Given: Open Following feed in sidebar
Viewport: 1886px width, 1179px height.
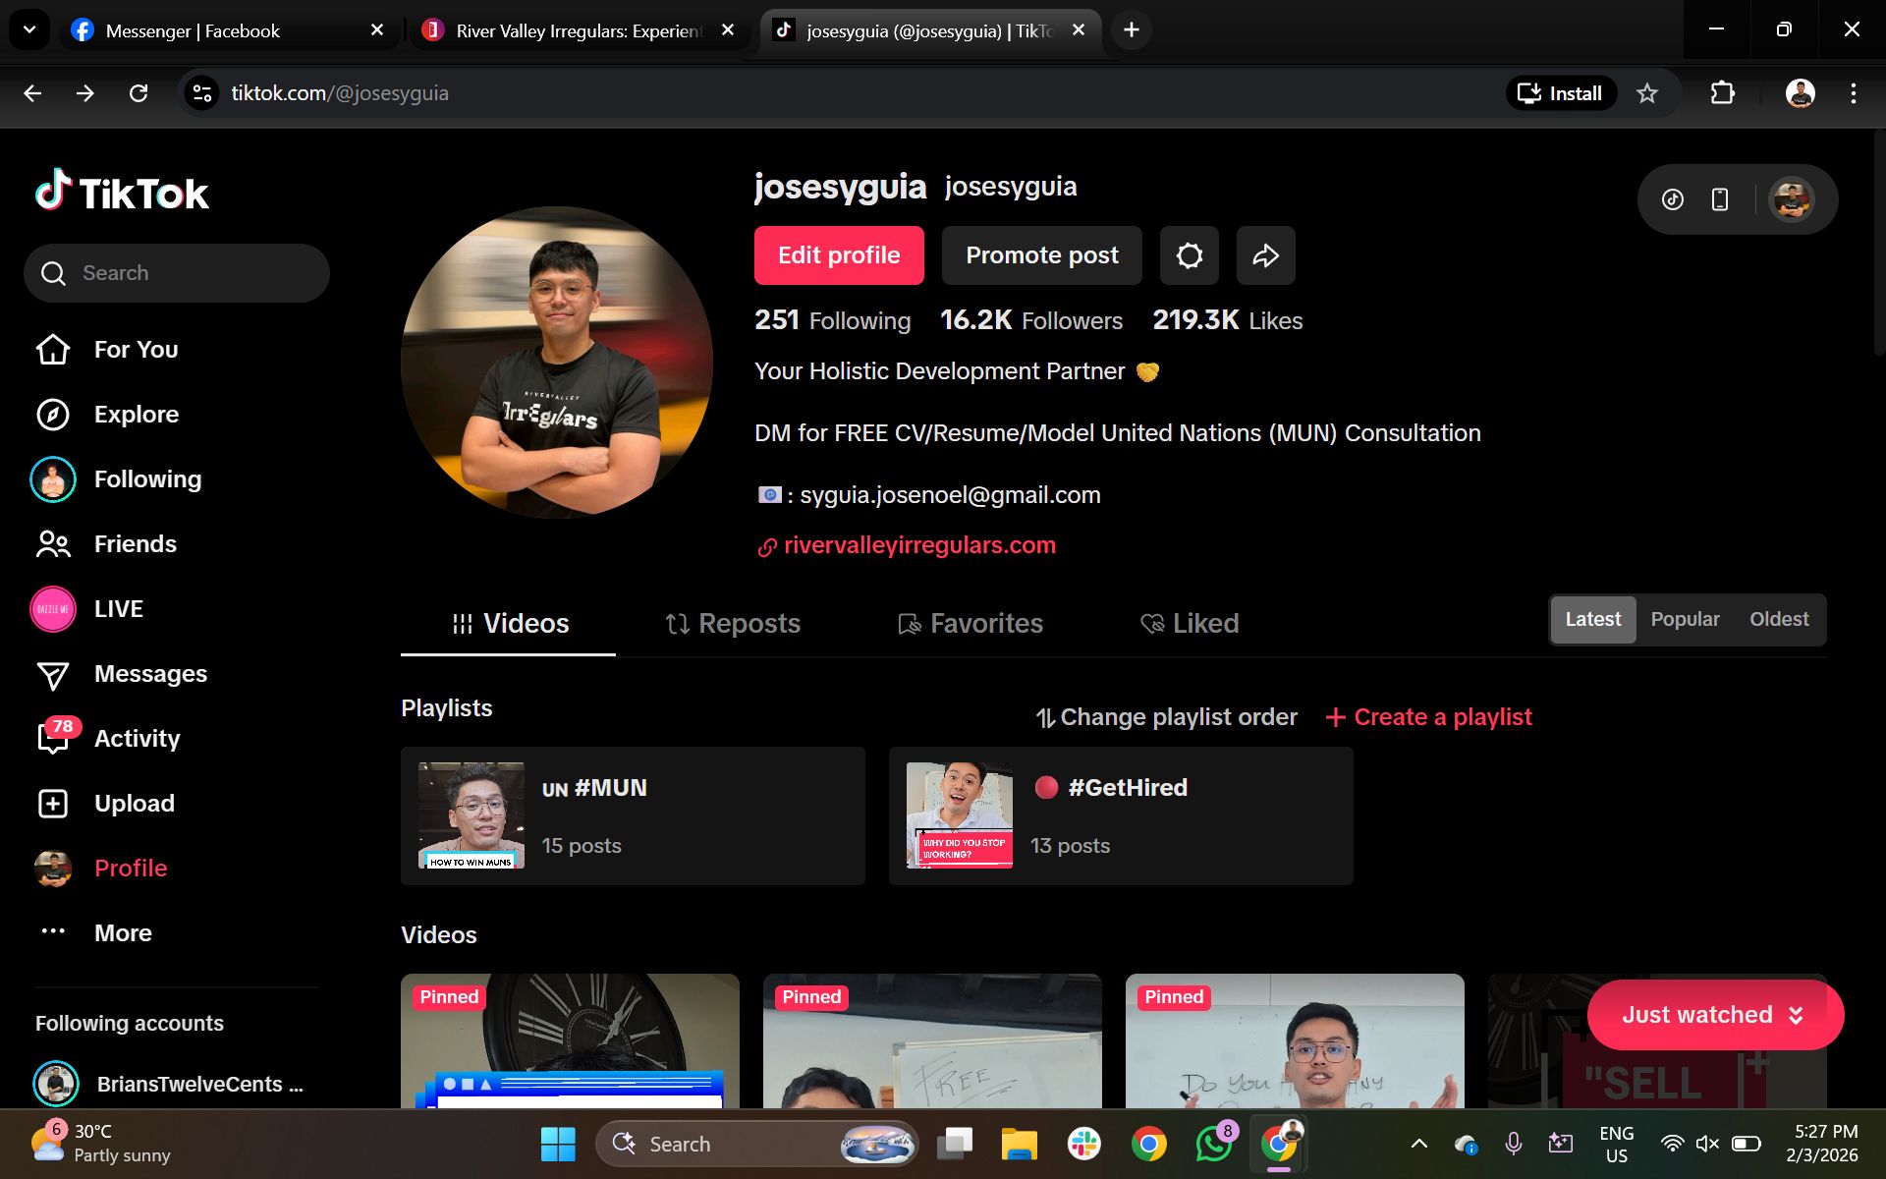Looking at the screenshot, I should [116, 479].
